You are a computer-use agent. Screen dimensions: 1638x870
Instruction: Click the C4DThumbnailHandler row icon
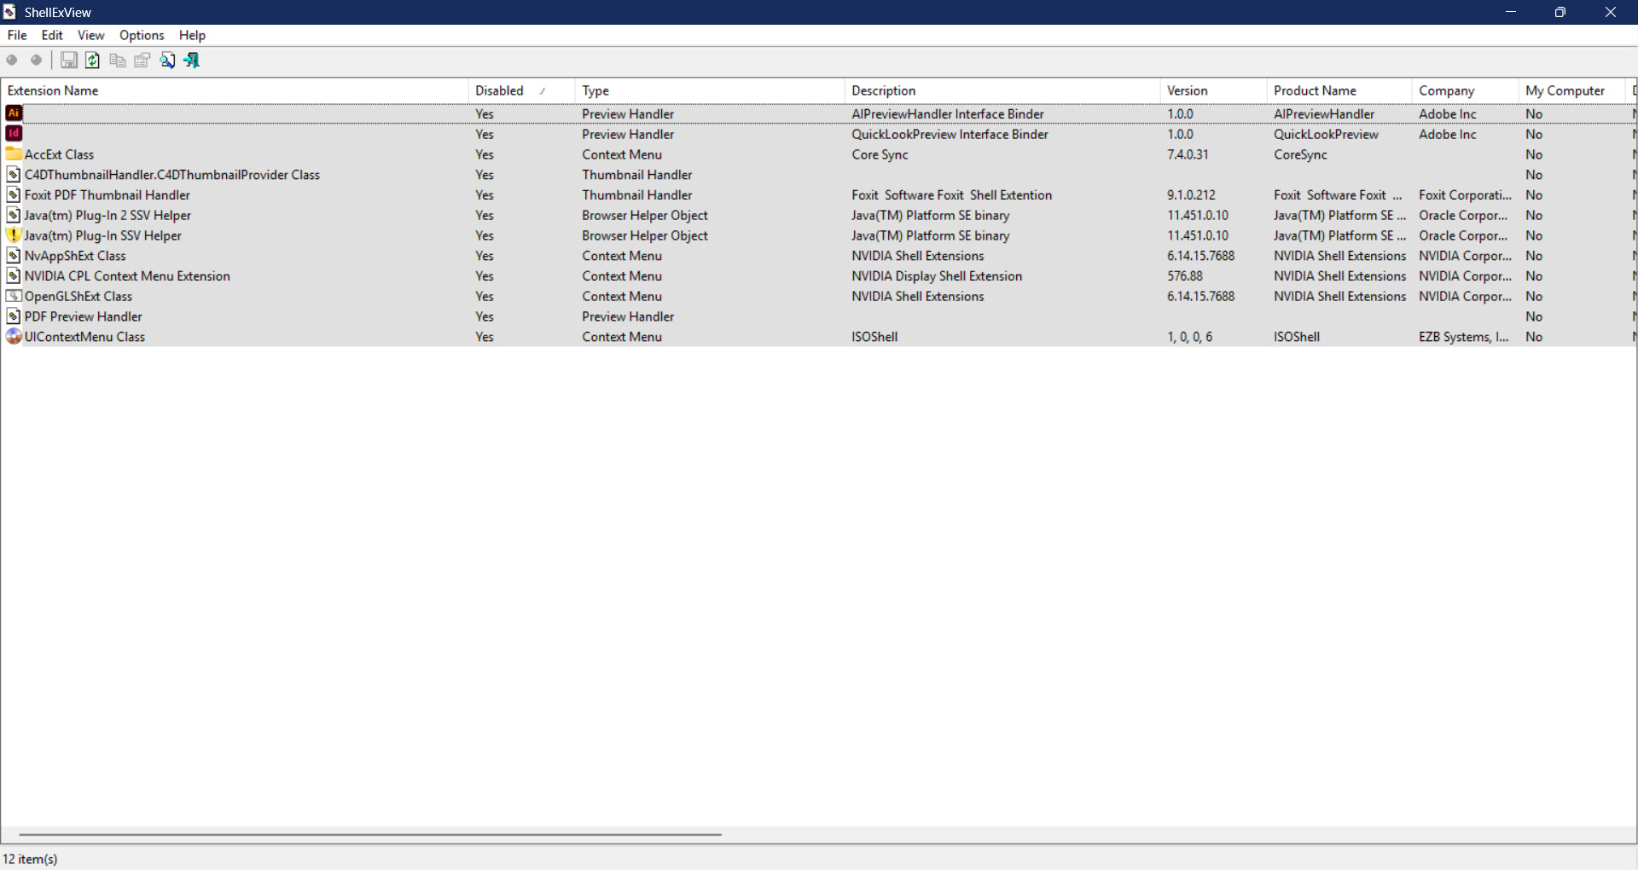coord(14,175)
